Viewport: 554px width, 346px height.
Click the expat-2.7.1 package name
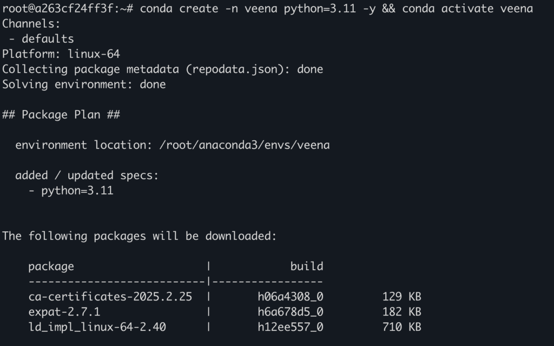tap(64, 312)
